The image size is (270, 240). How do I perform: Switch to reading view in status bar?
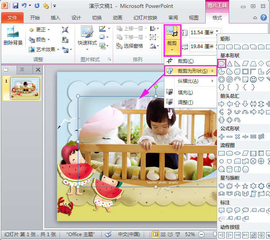tap(170, 234)
